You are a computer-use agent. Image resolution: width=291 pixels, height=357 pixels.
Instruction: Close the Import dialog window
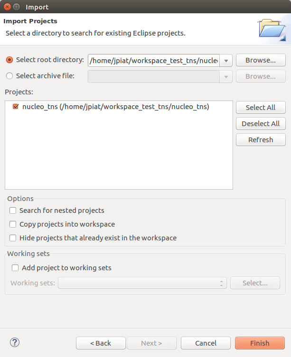click(x=7, y=7)
